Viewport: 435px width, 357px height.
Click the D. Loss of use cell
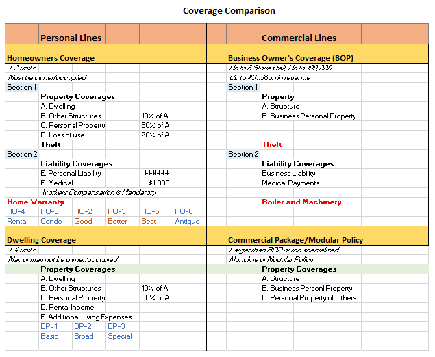point(62,135)
